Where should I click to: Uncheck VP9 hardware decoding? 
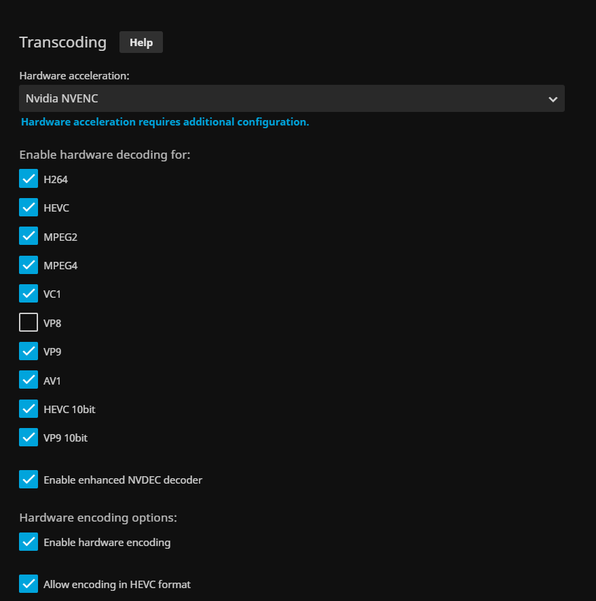tap(29, 351)
